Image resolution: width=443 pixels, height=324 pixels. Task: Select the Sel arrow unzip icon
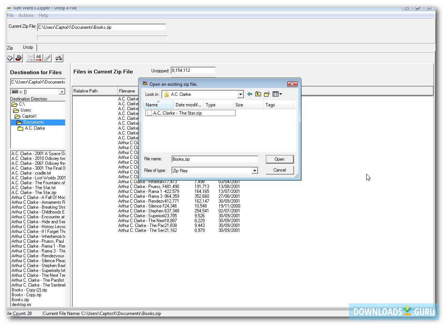pyautogui.click(x=30, y=58)
